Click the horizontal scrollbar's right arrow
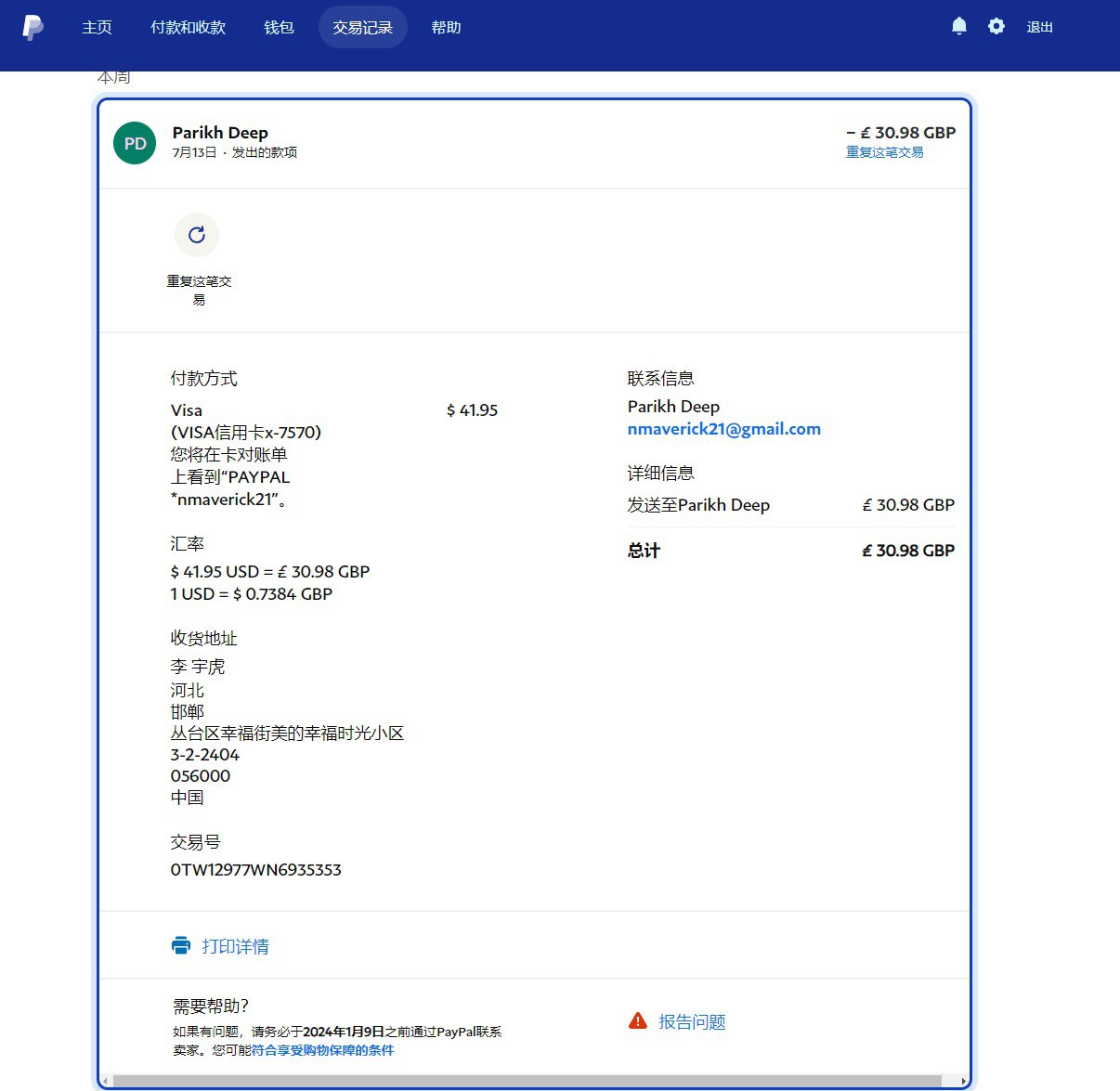The height and width of the screenshot is (1091, 1120). [963, 1082]
